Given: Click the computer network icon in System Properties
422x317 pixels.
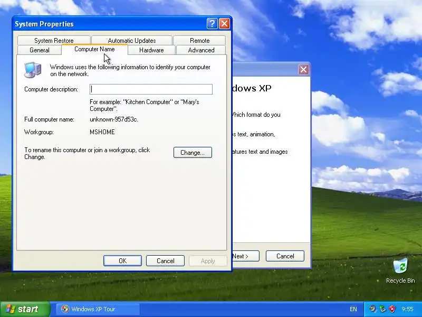Looking at the screenshot, I should click(33, 70).
